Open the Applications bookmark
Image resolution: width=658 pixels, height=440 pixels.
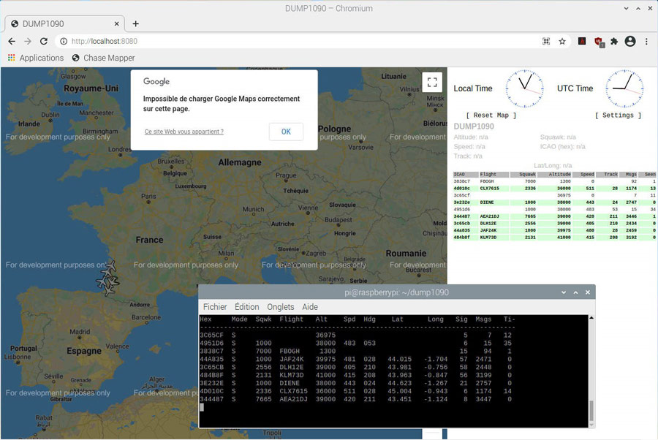click(36, 58)
